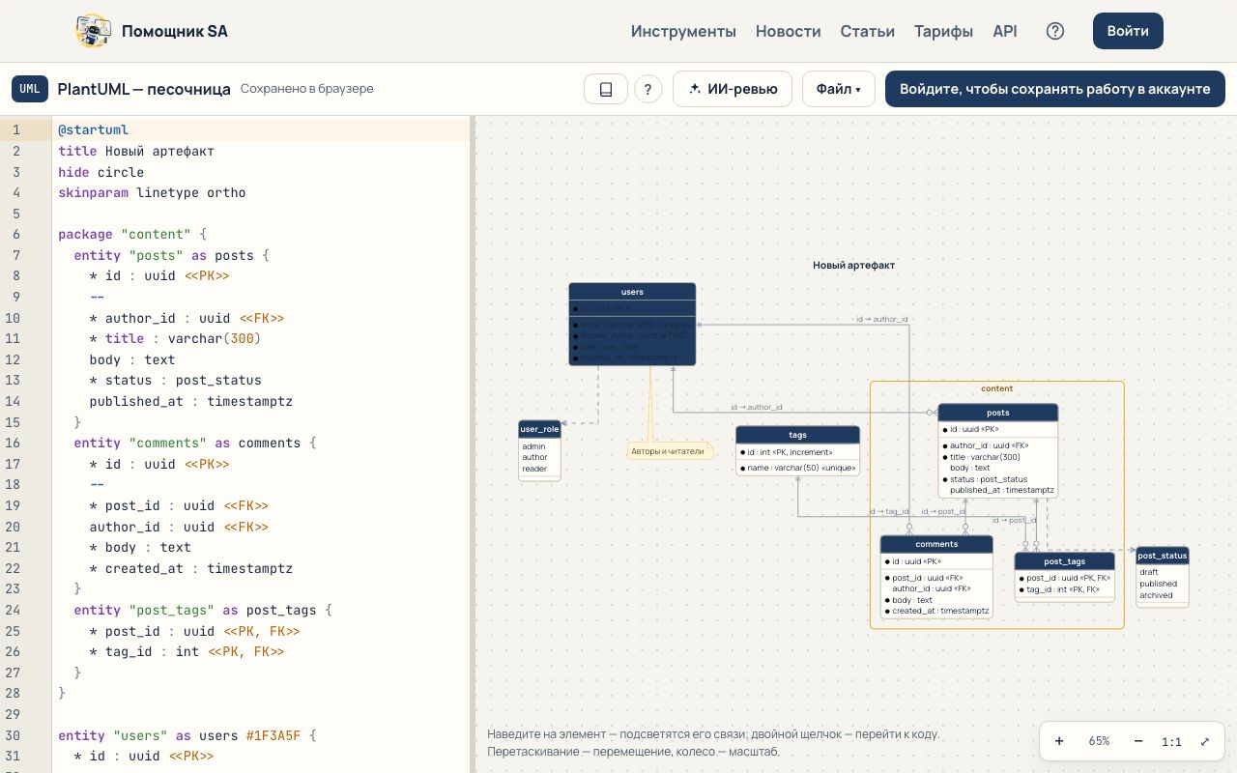Open the Инструменты menu

click(683, 31)
